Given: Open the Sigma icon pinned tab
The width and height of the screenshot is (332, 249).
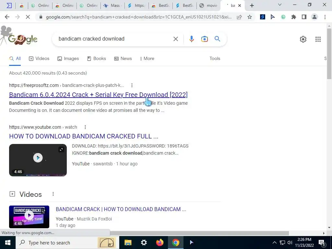Looking at the screenshot, I should [9, 6].
